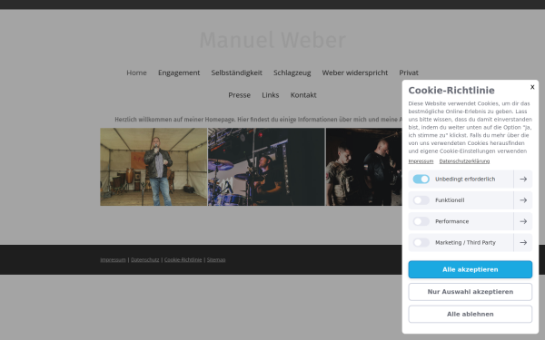Open footer Datenschutz link

point(145,259)
